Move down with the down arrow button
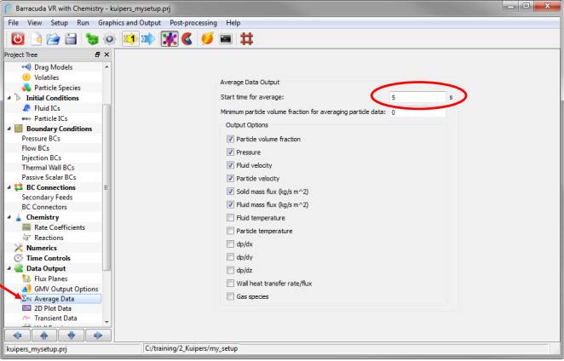 click(72, 335)
